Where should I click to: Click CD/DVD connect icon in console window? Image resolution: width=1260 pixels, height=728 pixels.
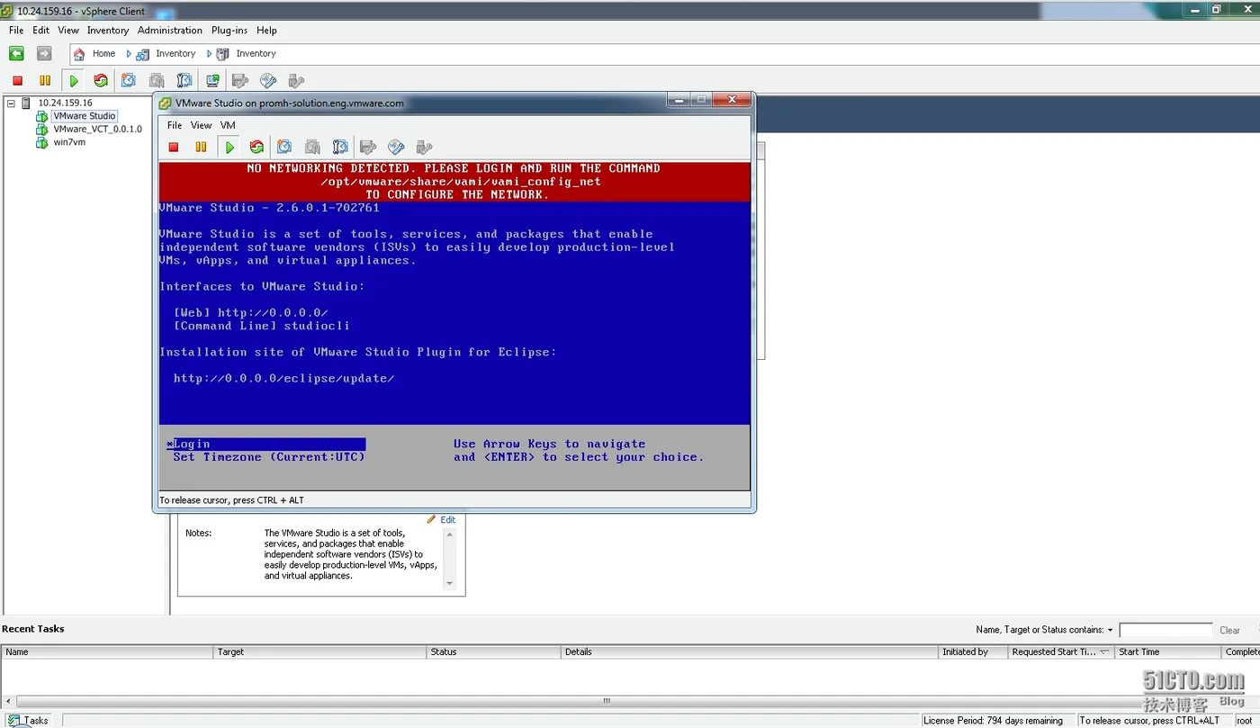(x=396, y=147)
